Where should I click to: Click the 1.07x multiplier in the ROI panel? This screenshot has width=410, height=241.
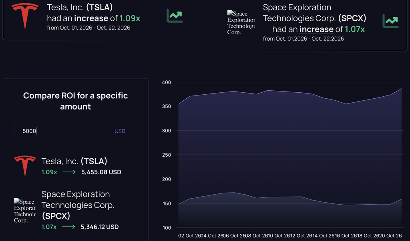click(x=49, y=227)
